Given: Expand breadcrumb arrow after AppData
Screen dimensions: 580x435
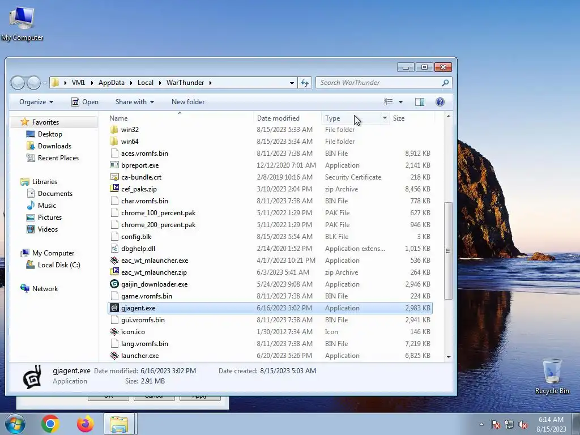Looking at the screenshot, I should pyautogui.click(x=131, y=83).
